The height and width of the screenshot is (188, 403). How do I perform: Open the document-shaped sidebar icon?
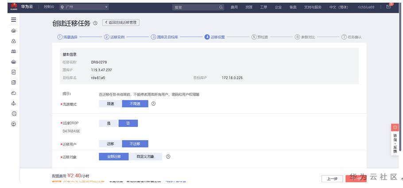[14, 73]
